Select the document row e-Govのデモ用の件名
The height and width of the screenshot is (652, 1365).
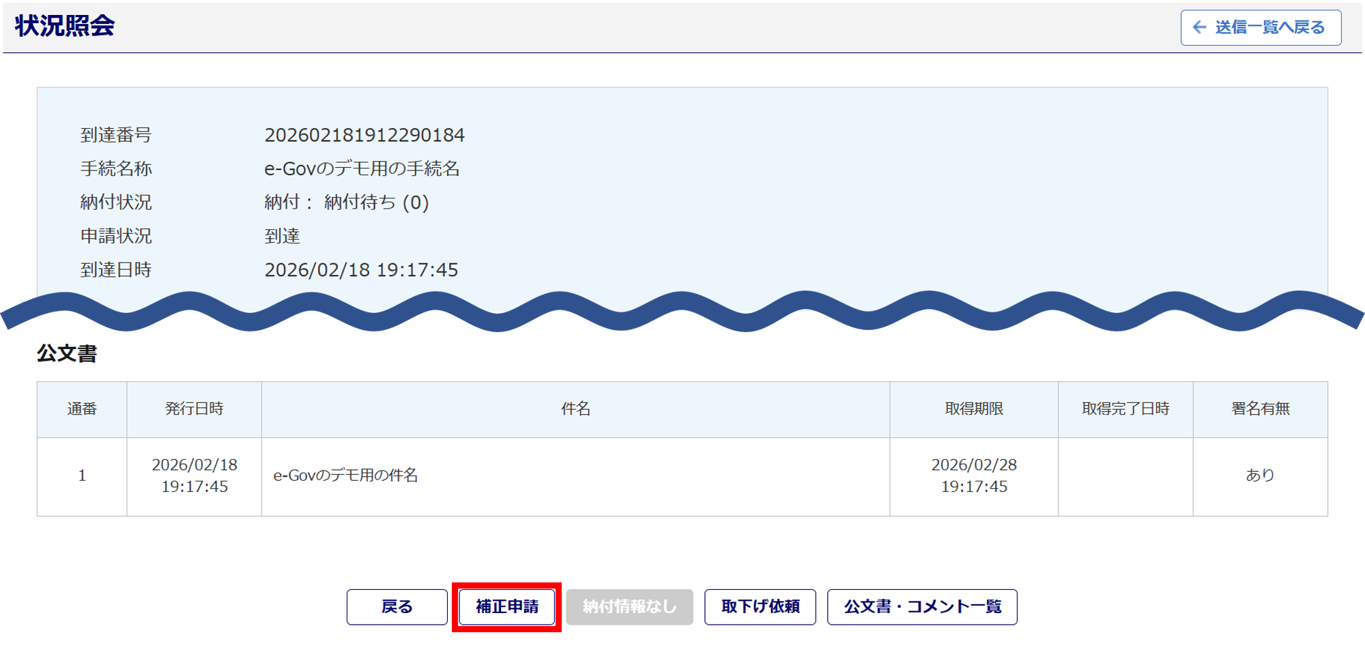point(345,475)
